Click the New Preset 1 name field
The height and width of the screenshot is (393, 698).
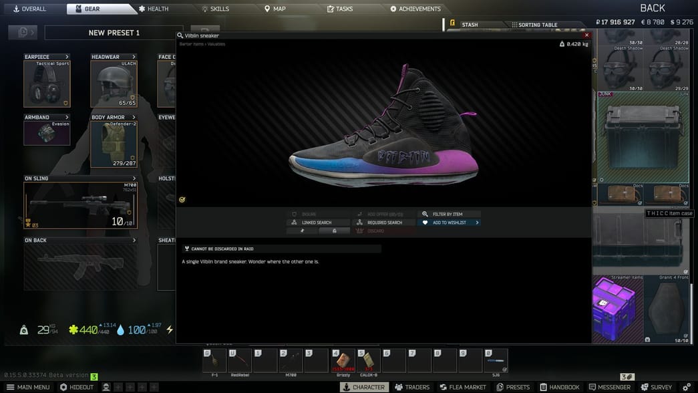click(114, 33)
